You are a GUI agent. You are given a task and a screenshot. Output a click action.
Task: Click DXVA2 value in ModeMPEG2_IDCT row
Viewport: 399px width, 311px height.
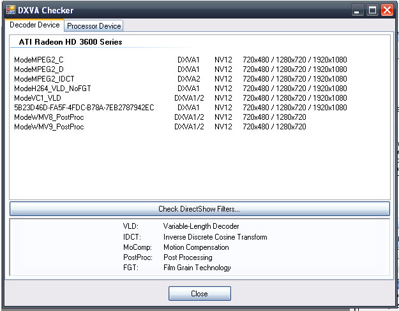[x=188, y=79]
